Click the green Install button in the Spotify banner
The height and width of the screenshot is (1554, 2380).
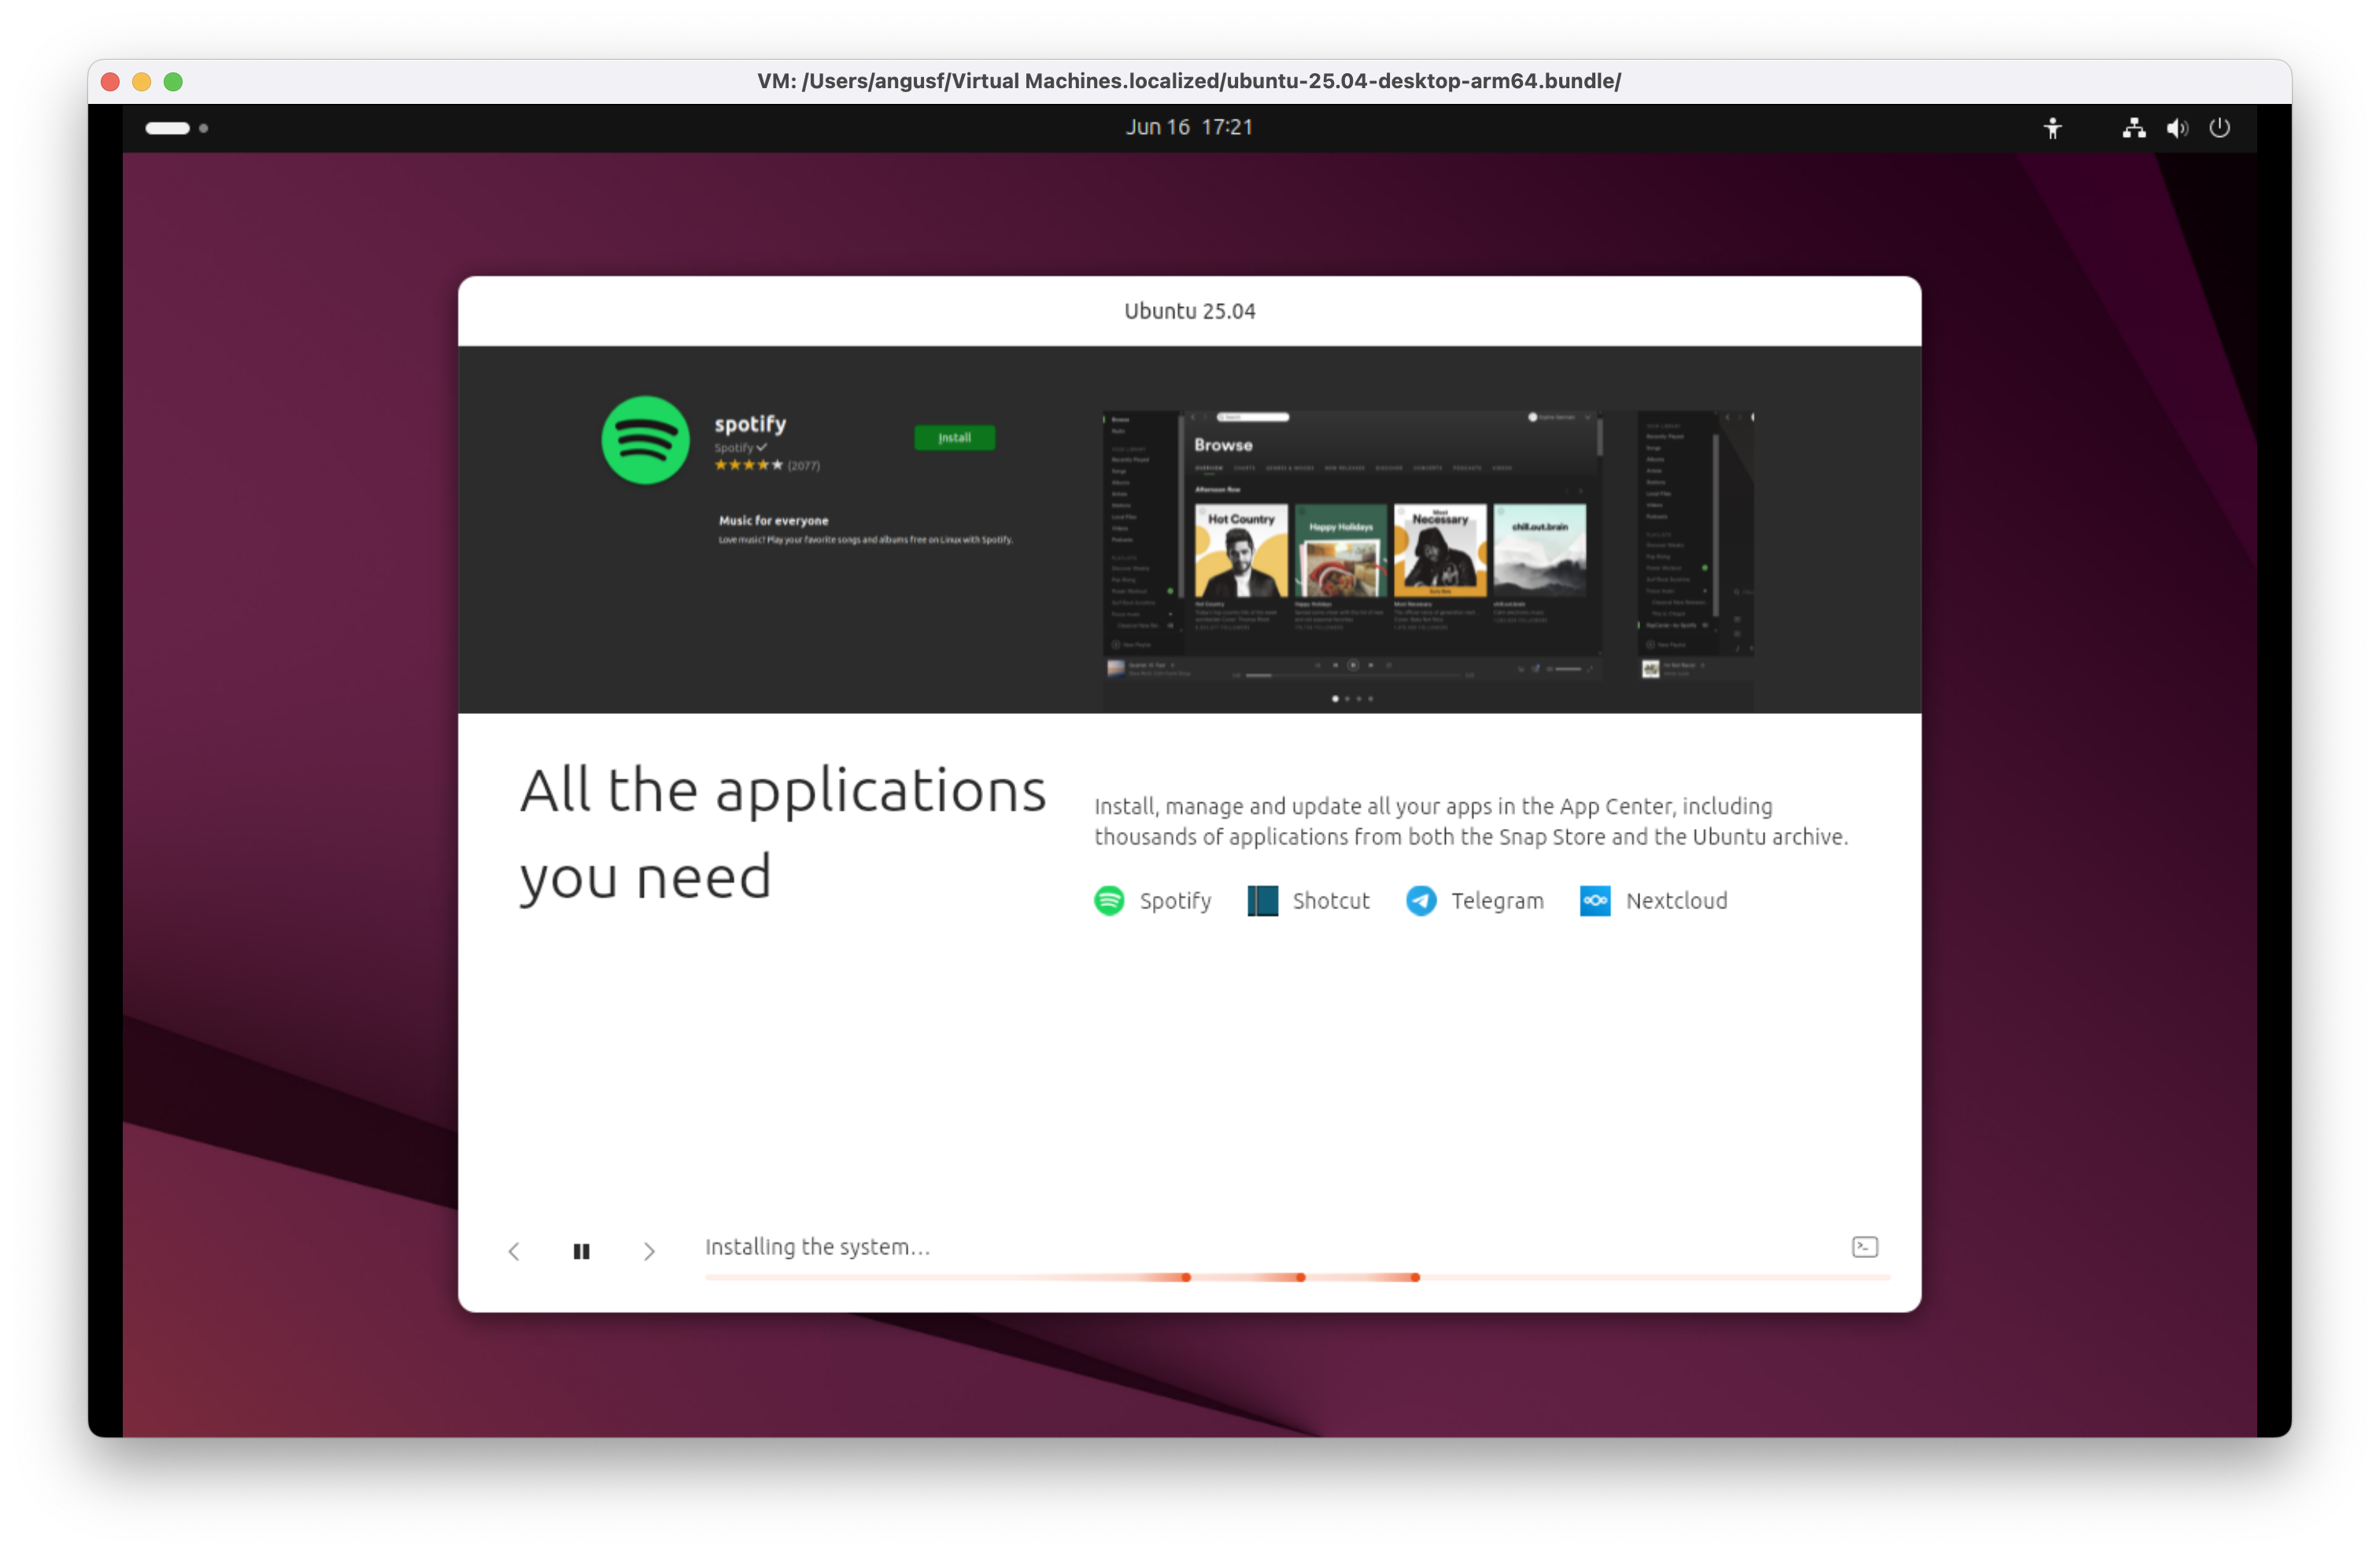click(954, 437)
